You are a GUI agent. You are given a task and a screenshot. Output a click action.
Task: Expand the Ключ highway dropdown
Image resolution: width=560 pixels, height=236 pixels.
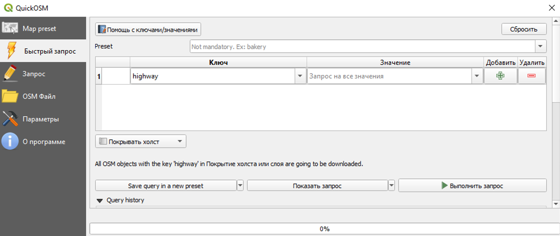(300, 76)
